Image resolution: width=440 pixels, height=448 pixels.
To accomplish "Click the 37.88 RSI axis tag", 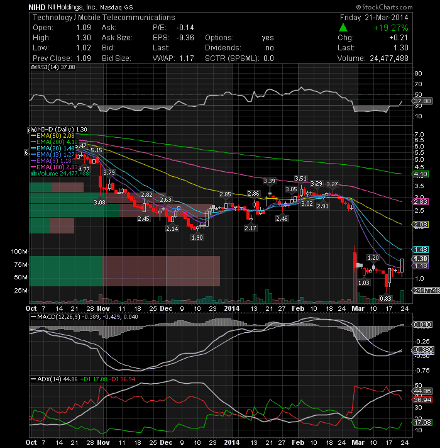I will (422, 101).
